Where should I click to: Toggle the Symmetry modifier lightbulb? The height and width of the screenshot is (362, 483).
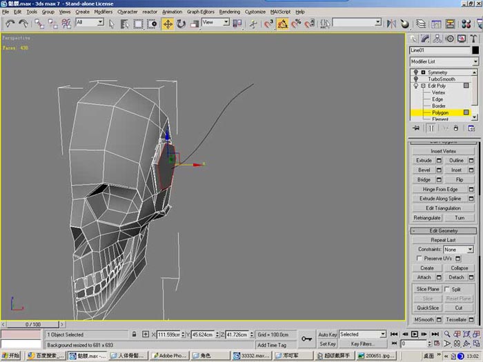[x=415, y=72]
